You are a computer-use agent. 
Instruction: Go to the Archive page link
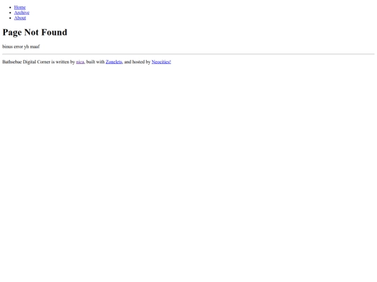(22, 13)
